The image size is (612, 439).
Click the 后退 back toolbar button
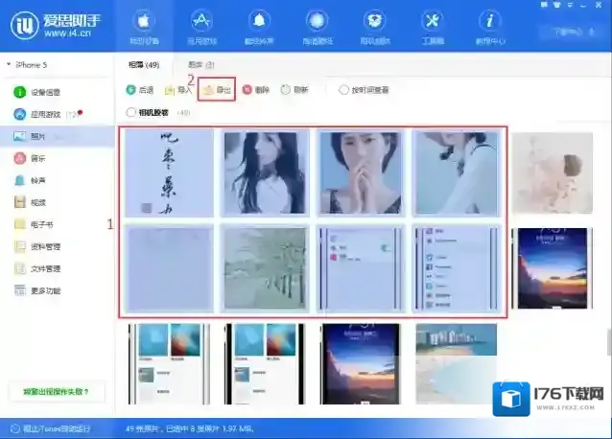[x=140, y=90]
